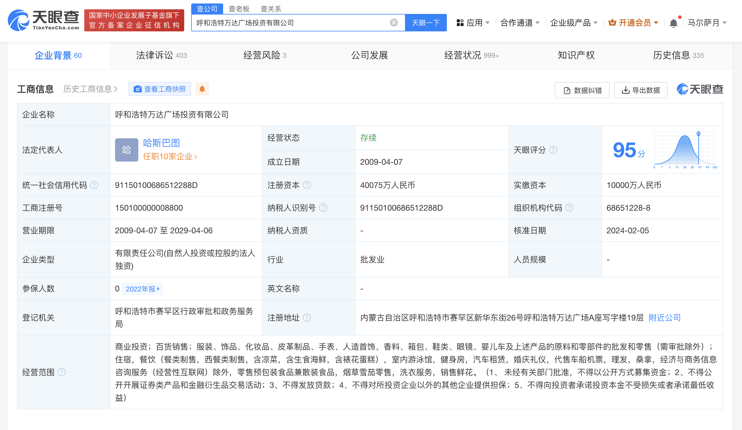This screenshot has width=742, height=430.
Task: Select registration number 150100000008800
Action: (x=149, y=208)
